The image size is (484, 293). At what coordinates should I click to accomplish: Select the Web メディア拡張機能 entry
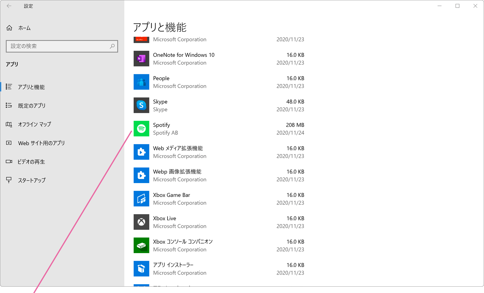[x=219, y=152]
